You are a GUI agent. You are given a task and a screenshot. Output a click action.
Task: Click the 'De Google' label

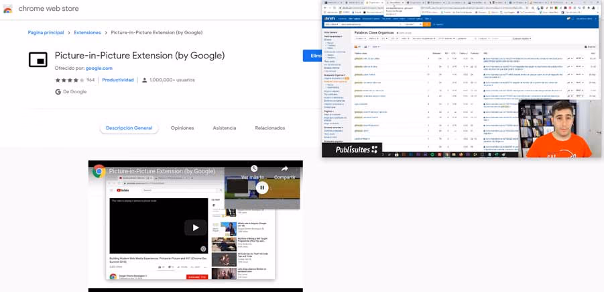click(74, 92)
